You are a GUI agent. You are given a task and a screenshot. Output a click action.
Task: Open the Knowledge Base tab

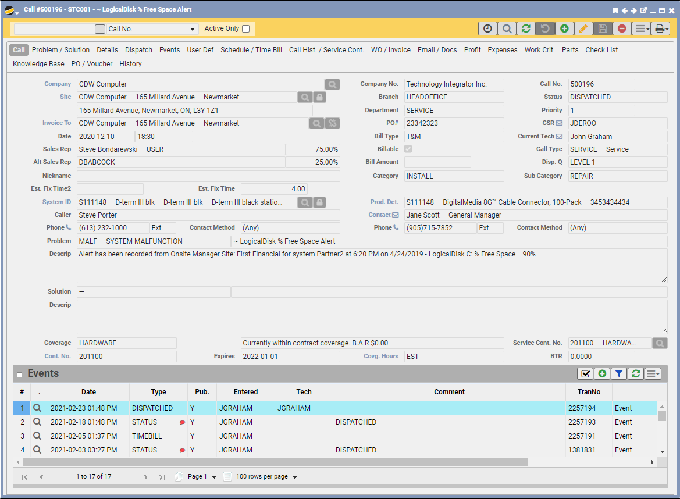[38, 64]
